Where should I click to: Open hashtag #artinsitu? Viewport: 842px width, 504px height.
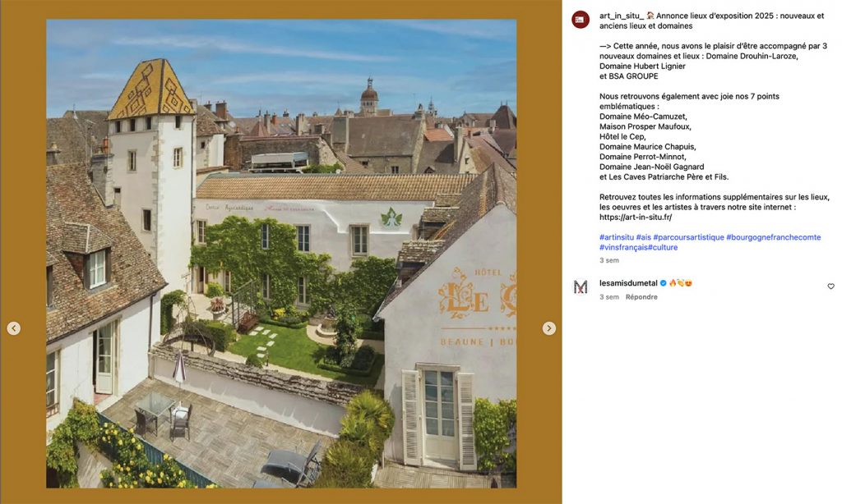[617, 237]
